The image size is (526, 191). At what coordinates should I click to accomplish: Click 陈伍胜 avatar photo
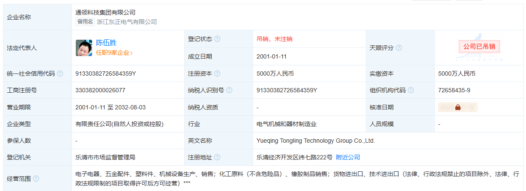coord(84,48)
